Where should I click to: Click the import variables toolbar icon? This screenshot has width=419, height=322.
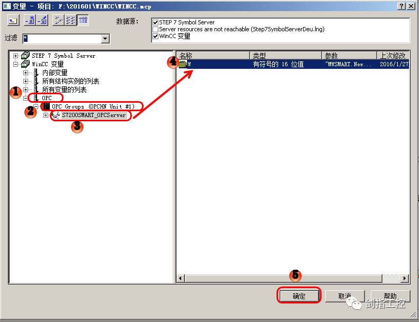point(30,20)
